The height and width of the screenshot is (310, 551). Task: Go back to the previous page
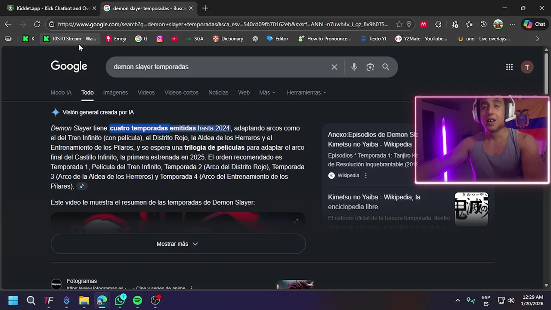pyautogui.click(x=8, y=24)
